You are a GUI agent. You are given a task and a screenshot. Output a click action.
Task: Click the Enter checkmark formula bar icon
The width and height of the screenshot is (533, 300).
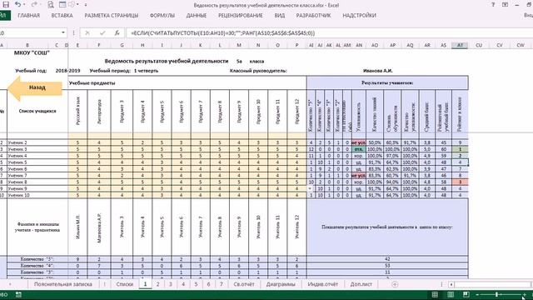coord(102,33)
